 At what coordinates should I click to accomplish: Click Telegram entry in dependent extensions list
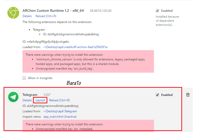[x=39, y=30]
